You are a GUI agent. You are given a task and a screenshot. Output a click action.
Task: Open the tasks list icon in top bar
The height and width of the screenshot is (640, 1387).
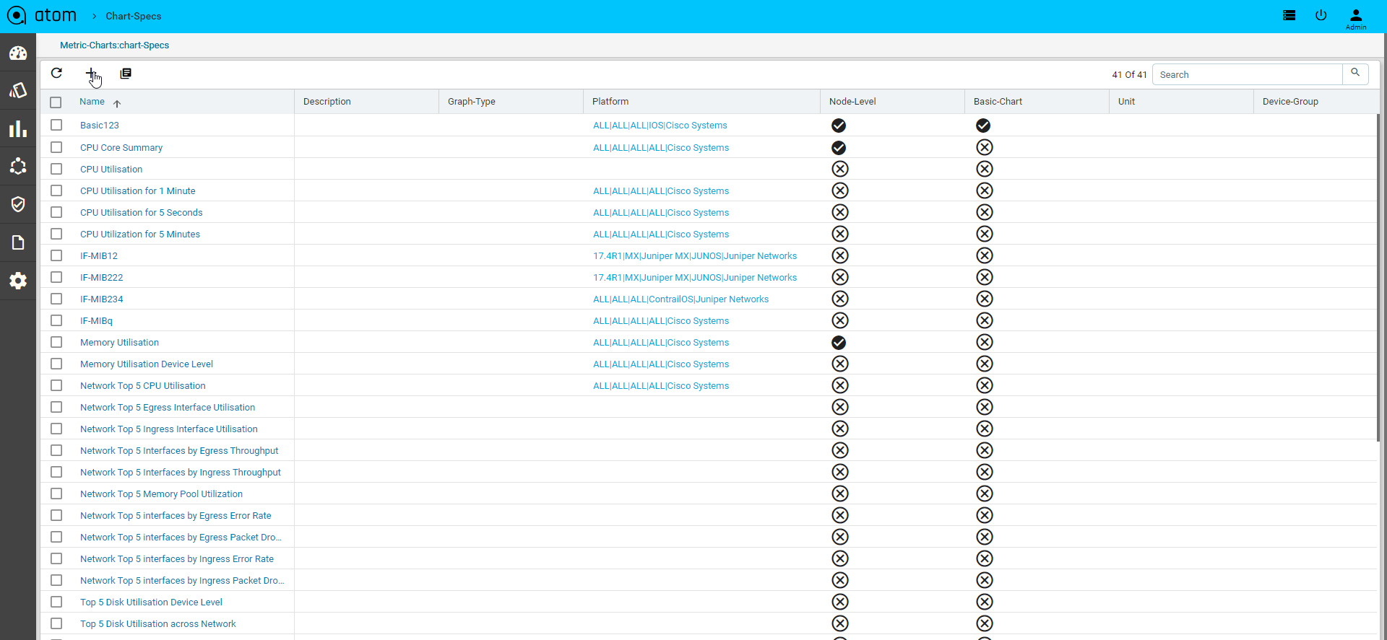pyautogui.click(x=1289, y=15)
